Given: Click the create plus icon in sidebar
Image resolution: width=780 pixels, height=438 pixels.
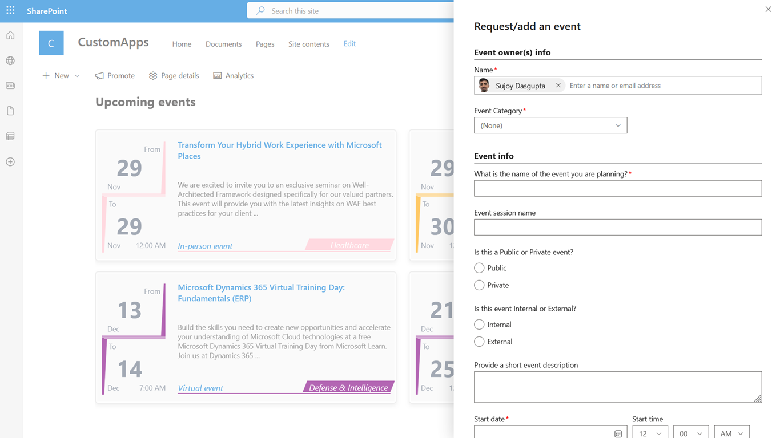Looking at the screenshot, I should [x=10, y=162].
